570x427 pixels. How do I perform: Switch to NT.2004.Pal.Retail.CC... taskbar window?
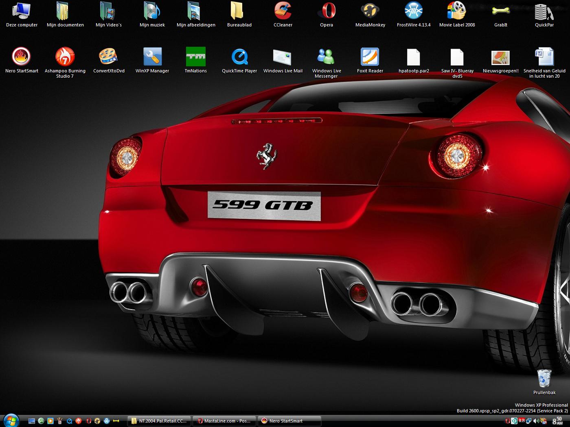click(x=159, y=421)
